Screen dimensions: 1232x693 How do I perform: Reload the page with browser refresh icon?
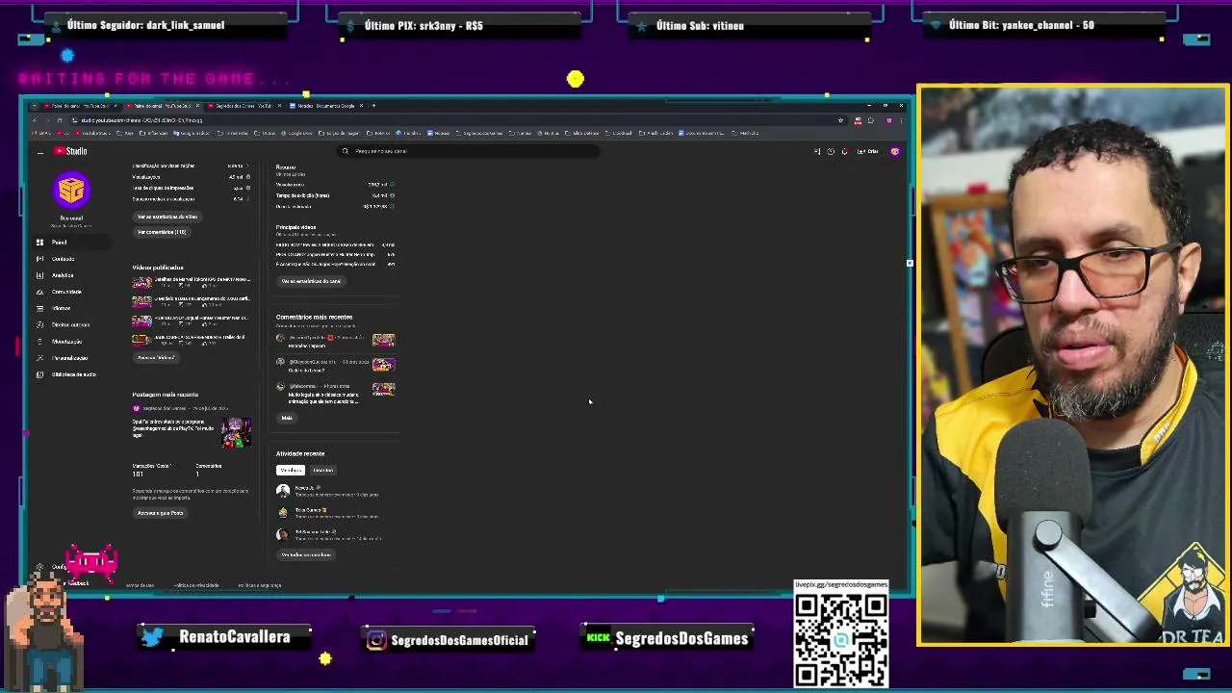coord(59,120)
